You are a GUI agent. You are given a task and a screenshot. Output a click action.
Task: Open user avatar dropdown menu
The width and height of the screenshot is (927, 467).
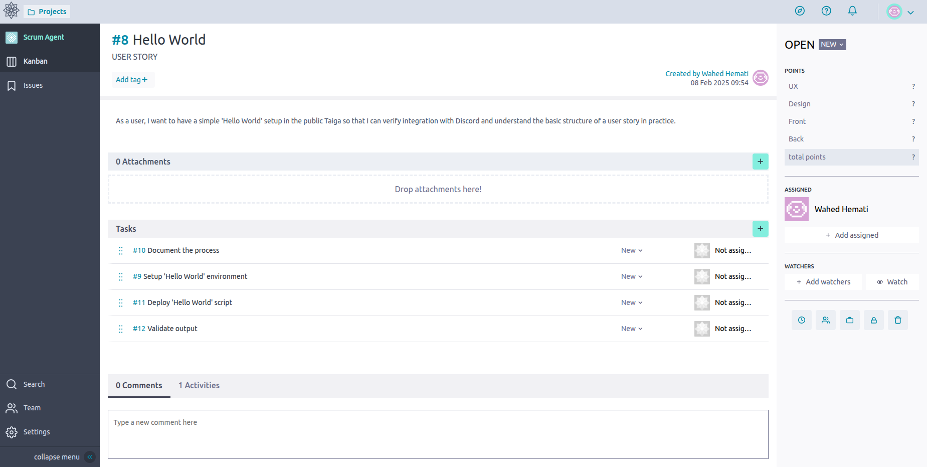coord(901,12)
